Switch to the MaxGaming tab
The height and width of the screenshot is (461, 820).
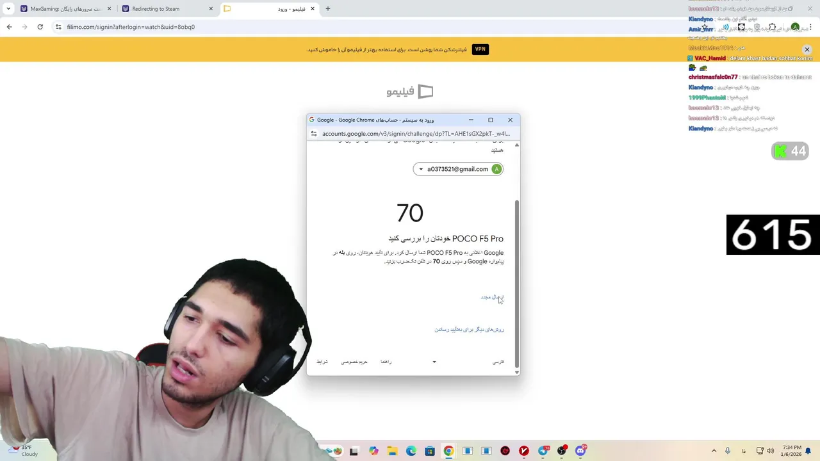65,9
